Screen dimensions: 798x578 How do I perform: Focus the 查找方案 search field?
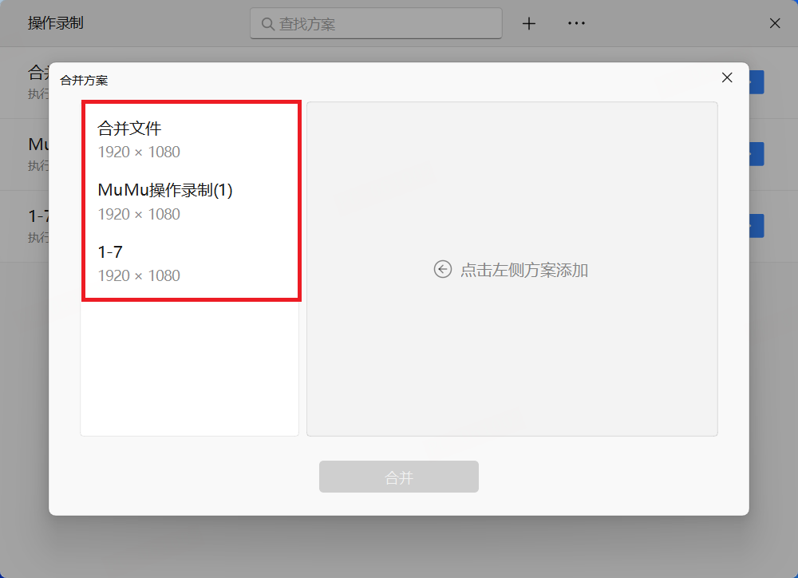tap(376, 23)
